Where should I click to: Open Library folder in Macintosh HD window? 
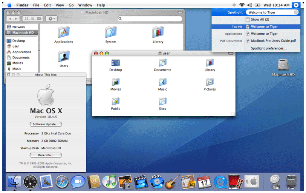pos(158,35)
